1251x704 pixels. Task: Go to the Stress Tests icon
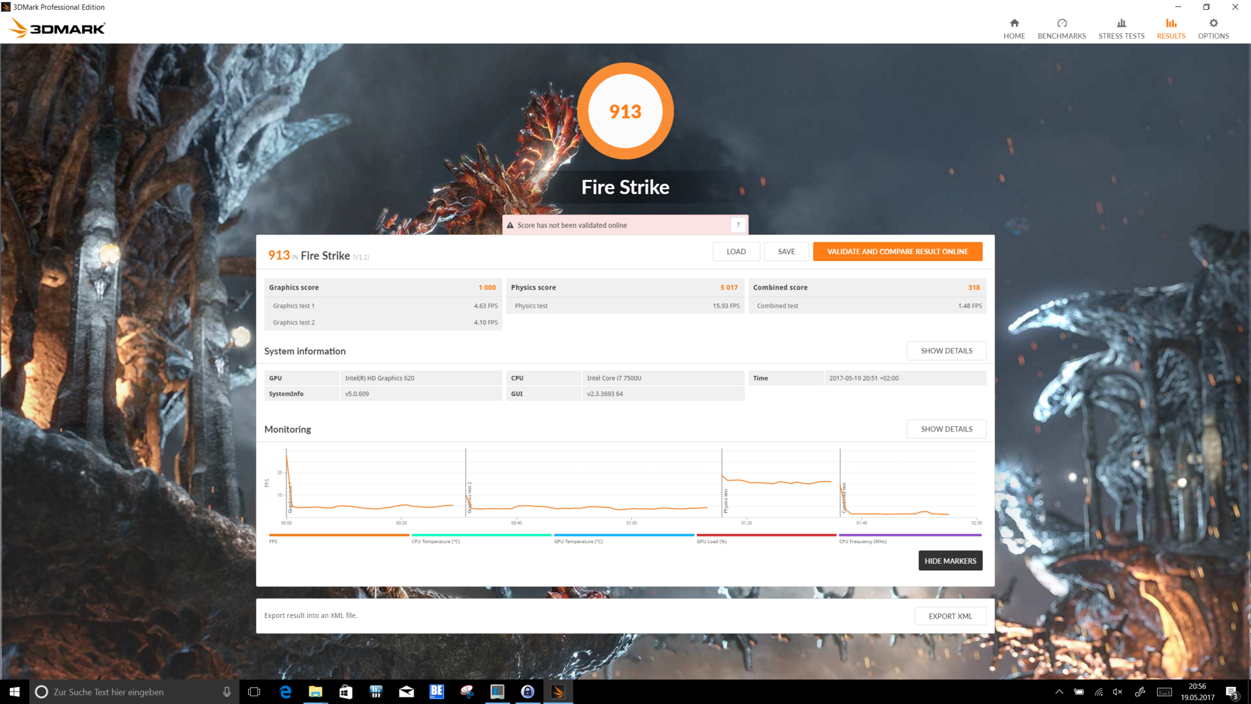[x=1121, y=23]
